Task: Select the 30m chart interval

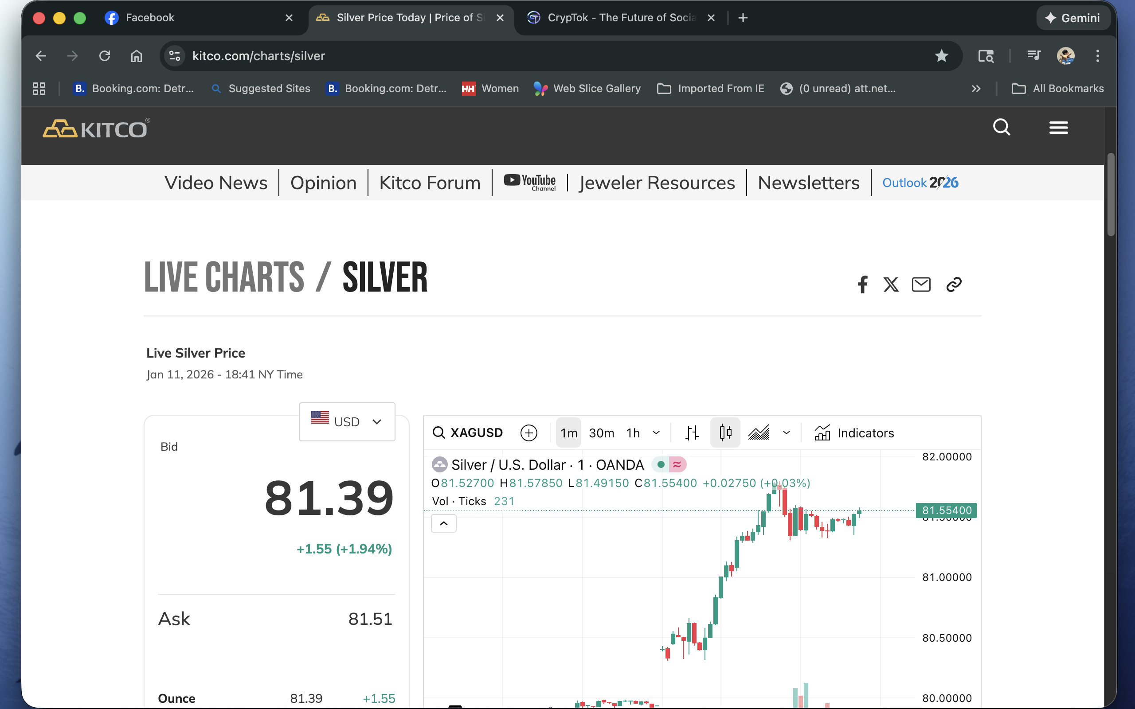Action: pos(601,433)
